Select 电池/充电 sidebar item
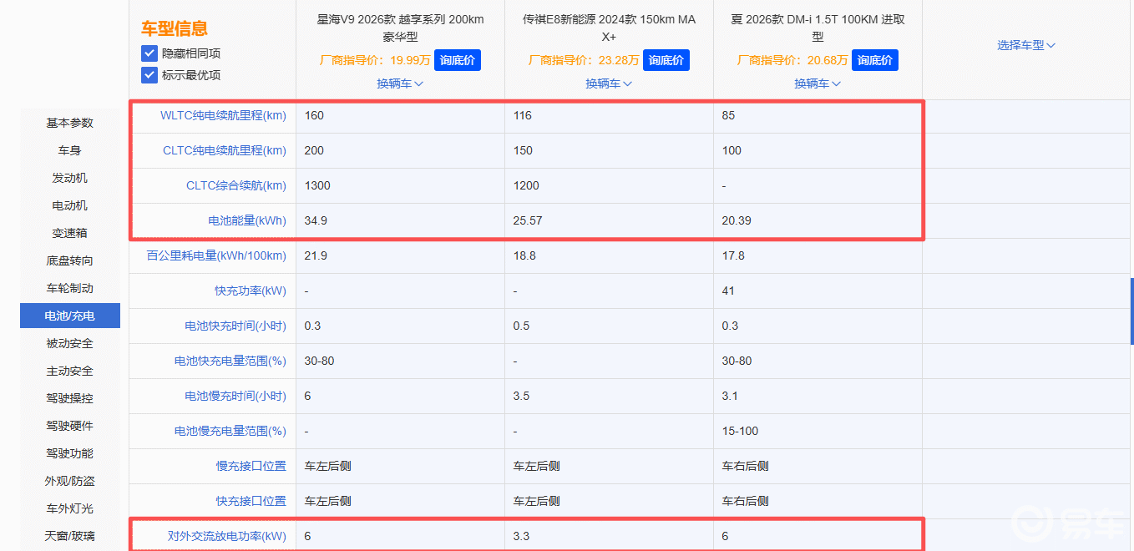Viewport: 1134px width, 551px height. 70,316
